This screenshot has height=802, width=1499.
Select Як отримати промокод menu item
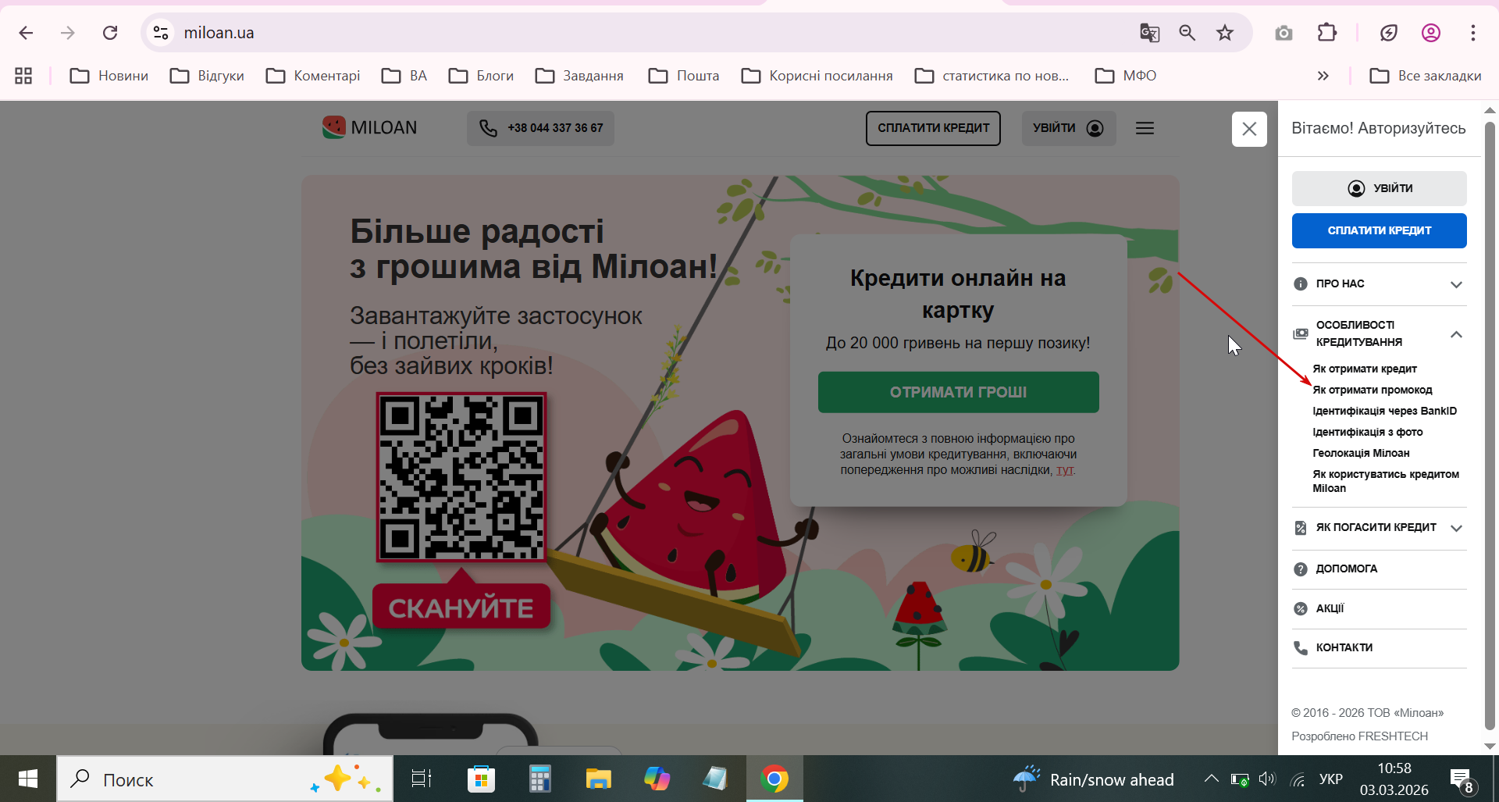coord(1373,390)
